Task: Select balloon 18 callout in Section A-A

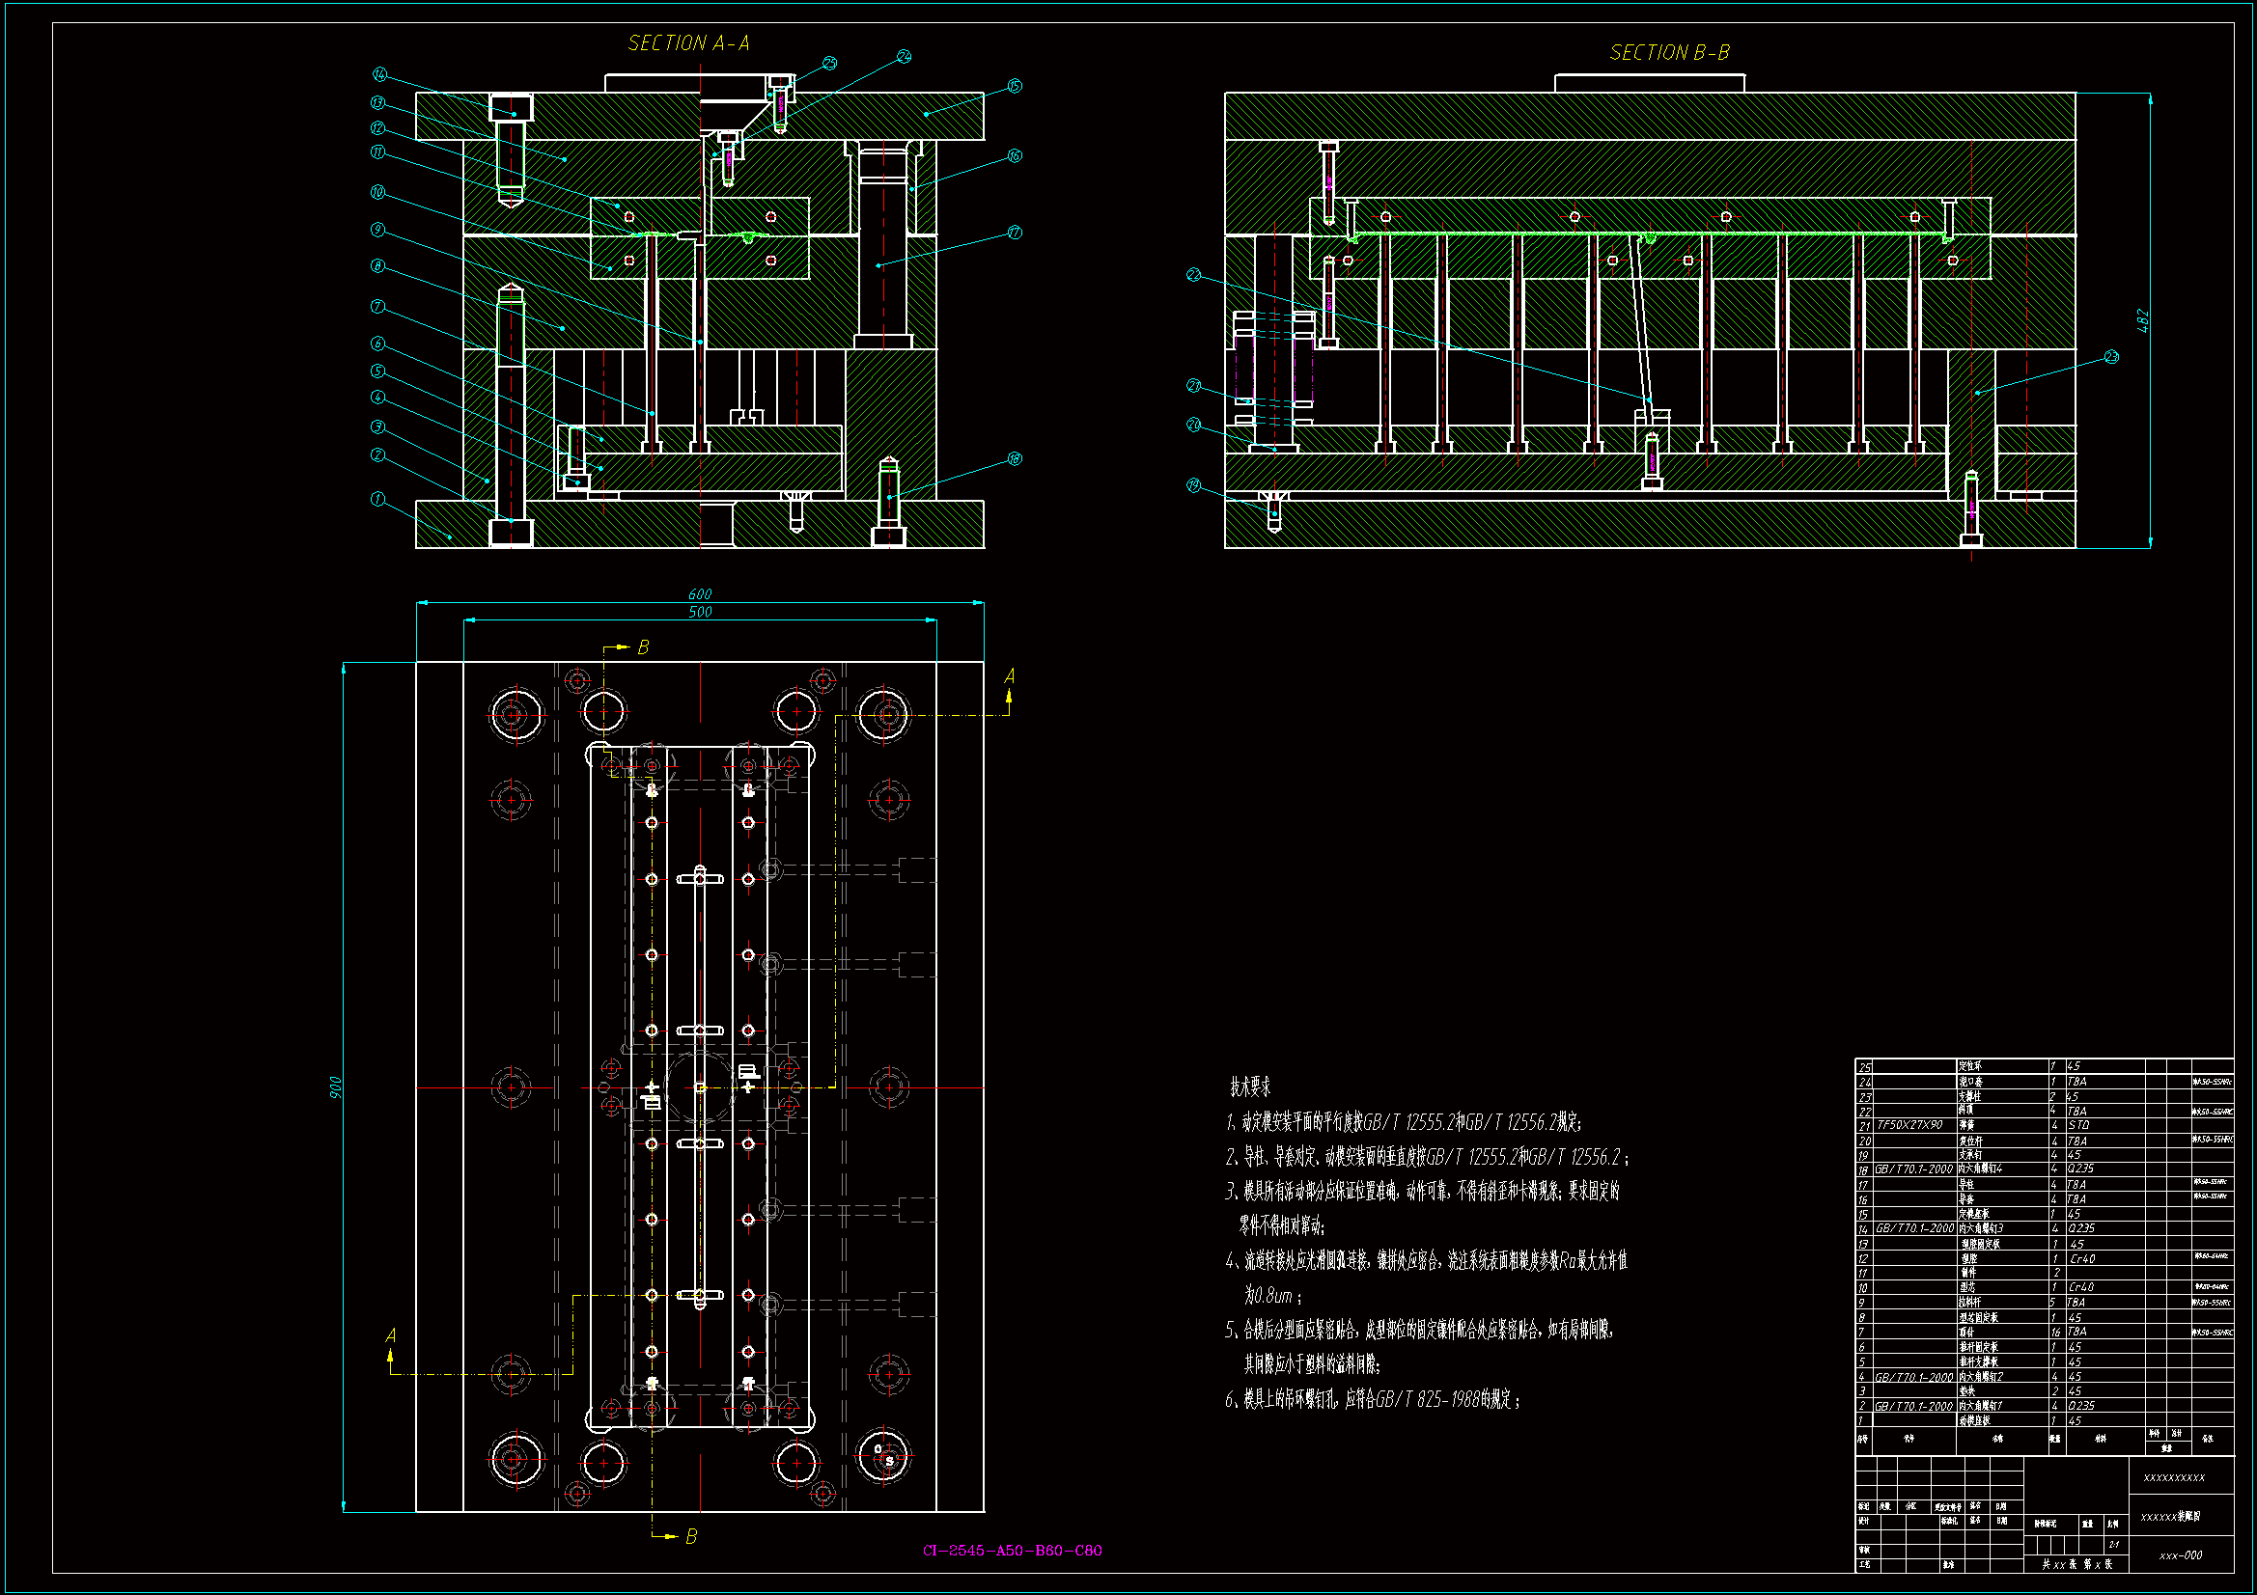Action: point(1015,459)
